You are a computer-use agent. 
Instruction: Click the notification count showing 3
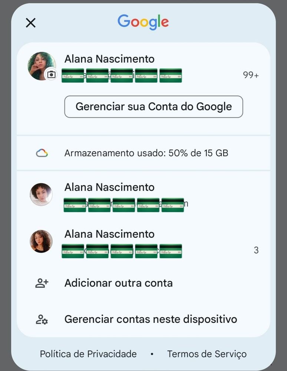[x=256, y=250]
